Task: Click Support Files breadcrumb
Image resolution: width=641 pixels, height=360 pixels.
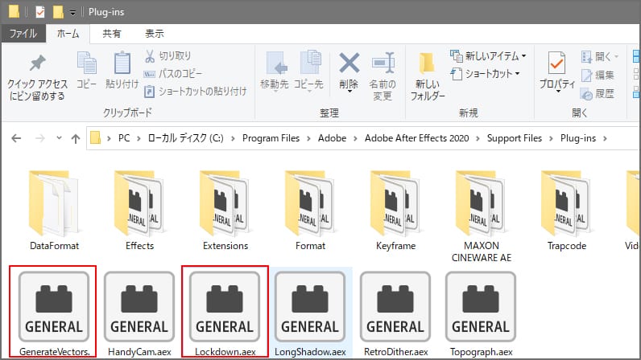Action: 515,138
